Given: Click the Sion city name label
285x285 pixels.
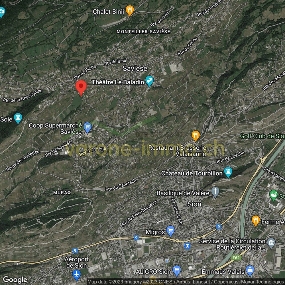Looking at the screenshot, I should point(194,204).
